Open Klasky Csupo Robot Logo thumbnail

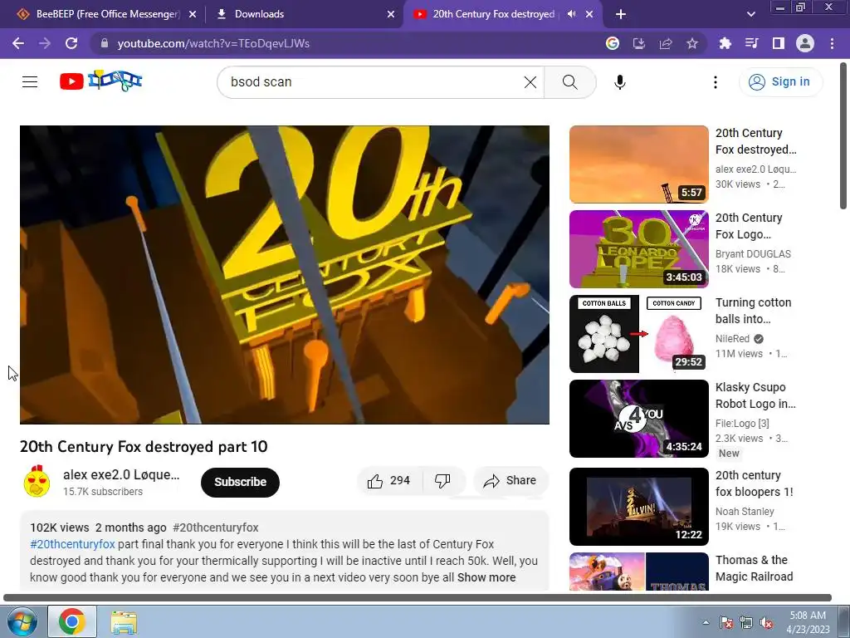coord(638,419)
